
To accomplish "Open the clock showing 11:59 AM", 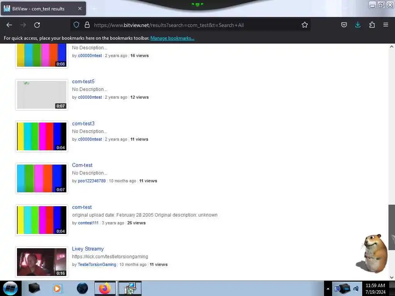I will [375, 288].
